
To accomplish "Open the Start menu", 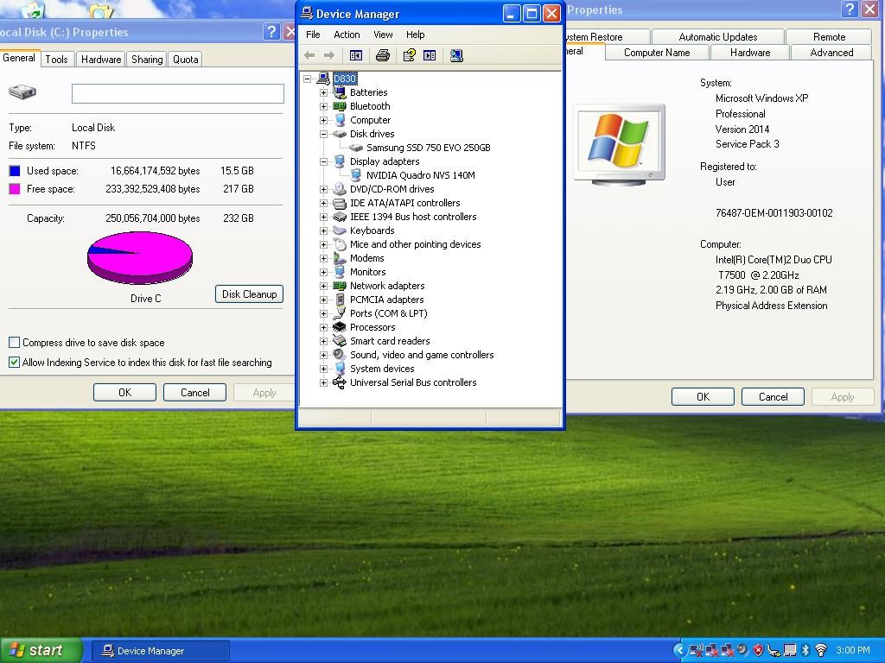I will [x=41, y=651].
